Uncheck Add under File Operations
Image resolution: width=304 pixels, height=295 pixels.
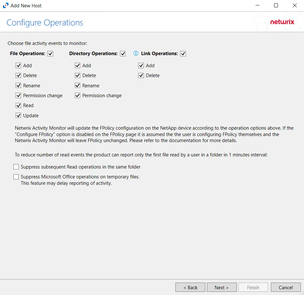point(18,65)
